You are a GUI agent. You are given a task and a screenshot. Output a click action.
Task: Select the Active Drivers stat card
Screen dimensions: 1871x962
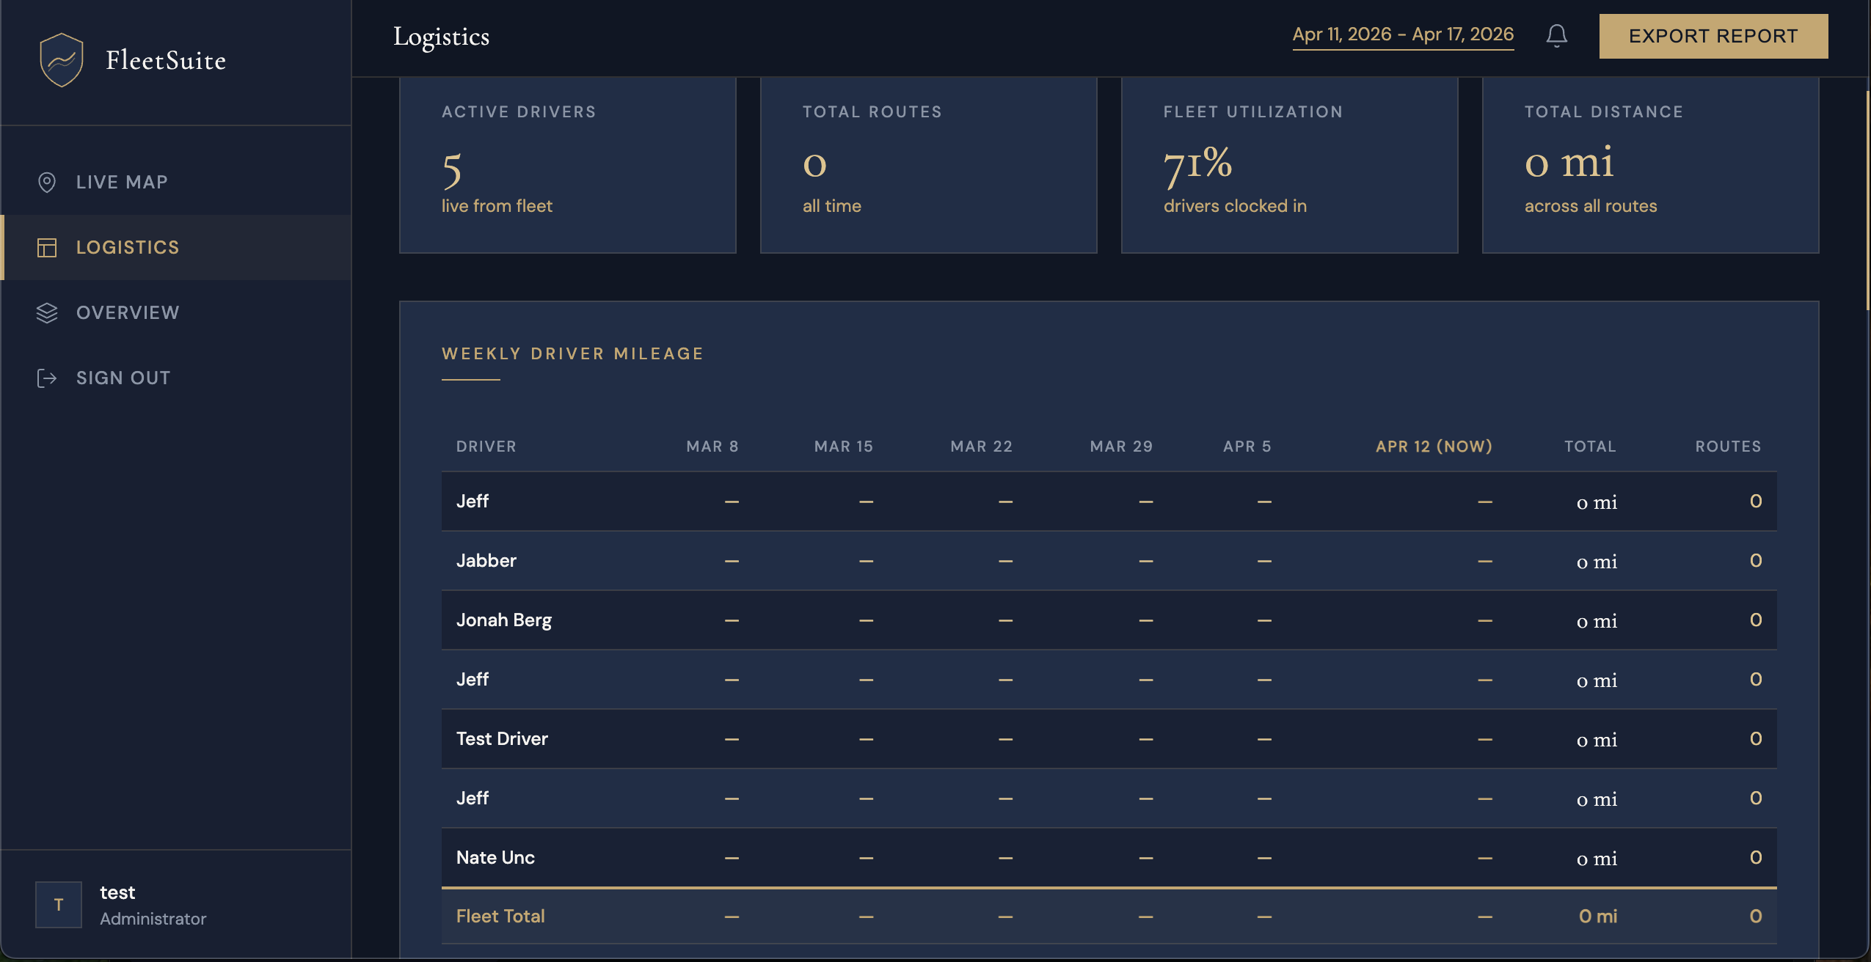tap(567, 164)
